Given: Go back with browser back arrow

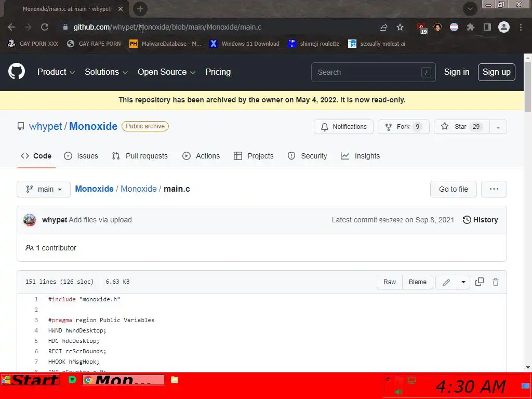Looking at the screenshot, I should click(11, 27).
